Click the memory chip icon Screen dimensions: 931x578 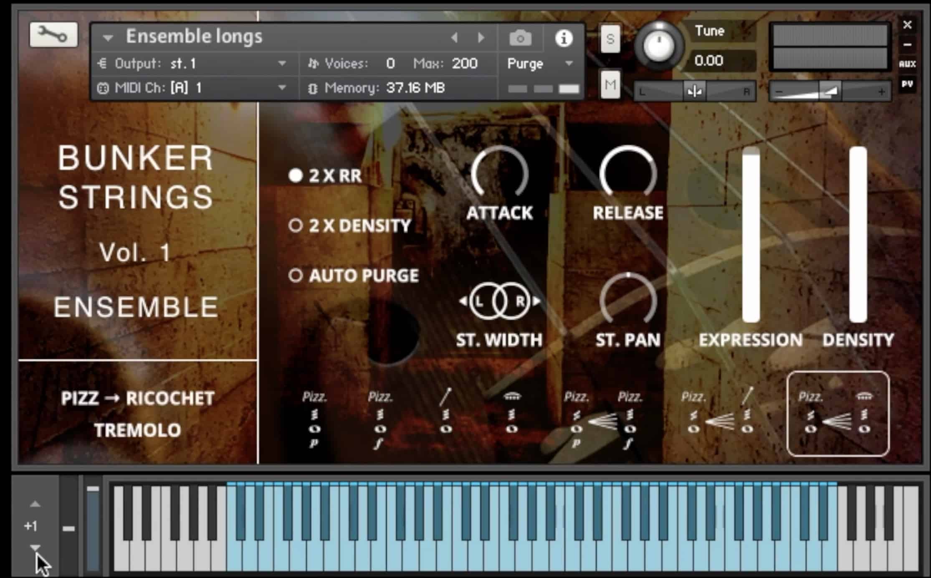coord(313,88)
